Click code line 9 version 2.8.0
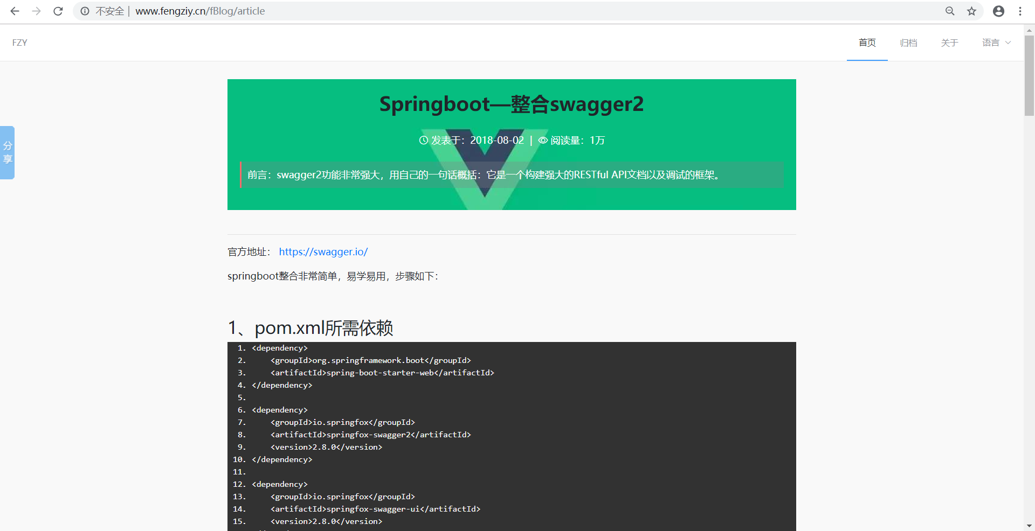The width and height of the screenshot is (1035, 531). [x=326, y=447]
